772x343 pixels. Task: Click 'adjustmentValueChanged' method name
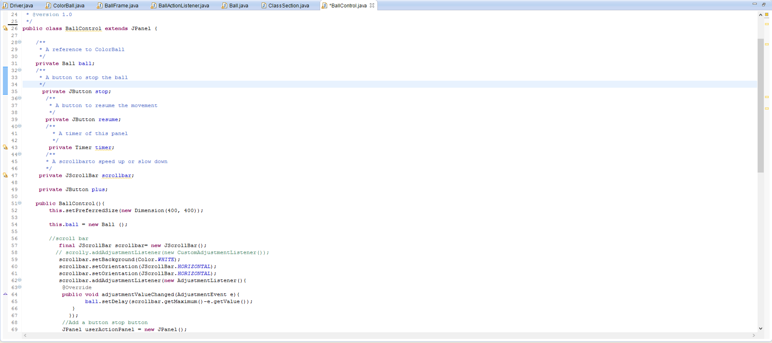(137, 294)
